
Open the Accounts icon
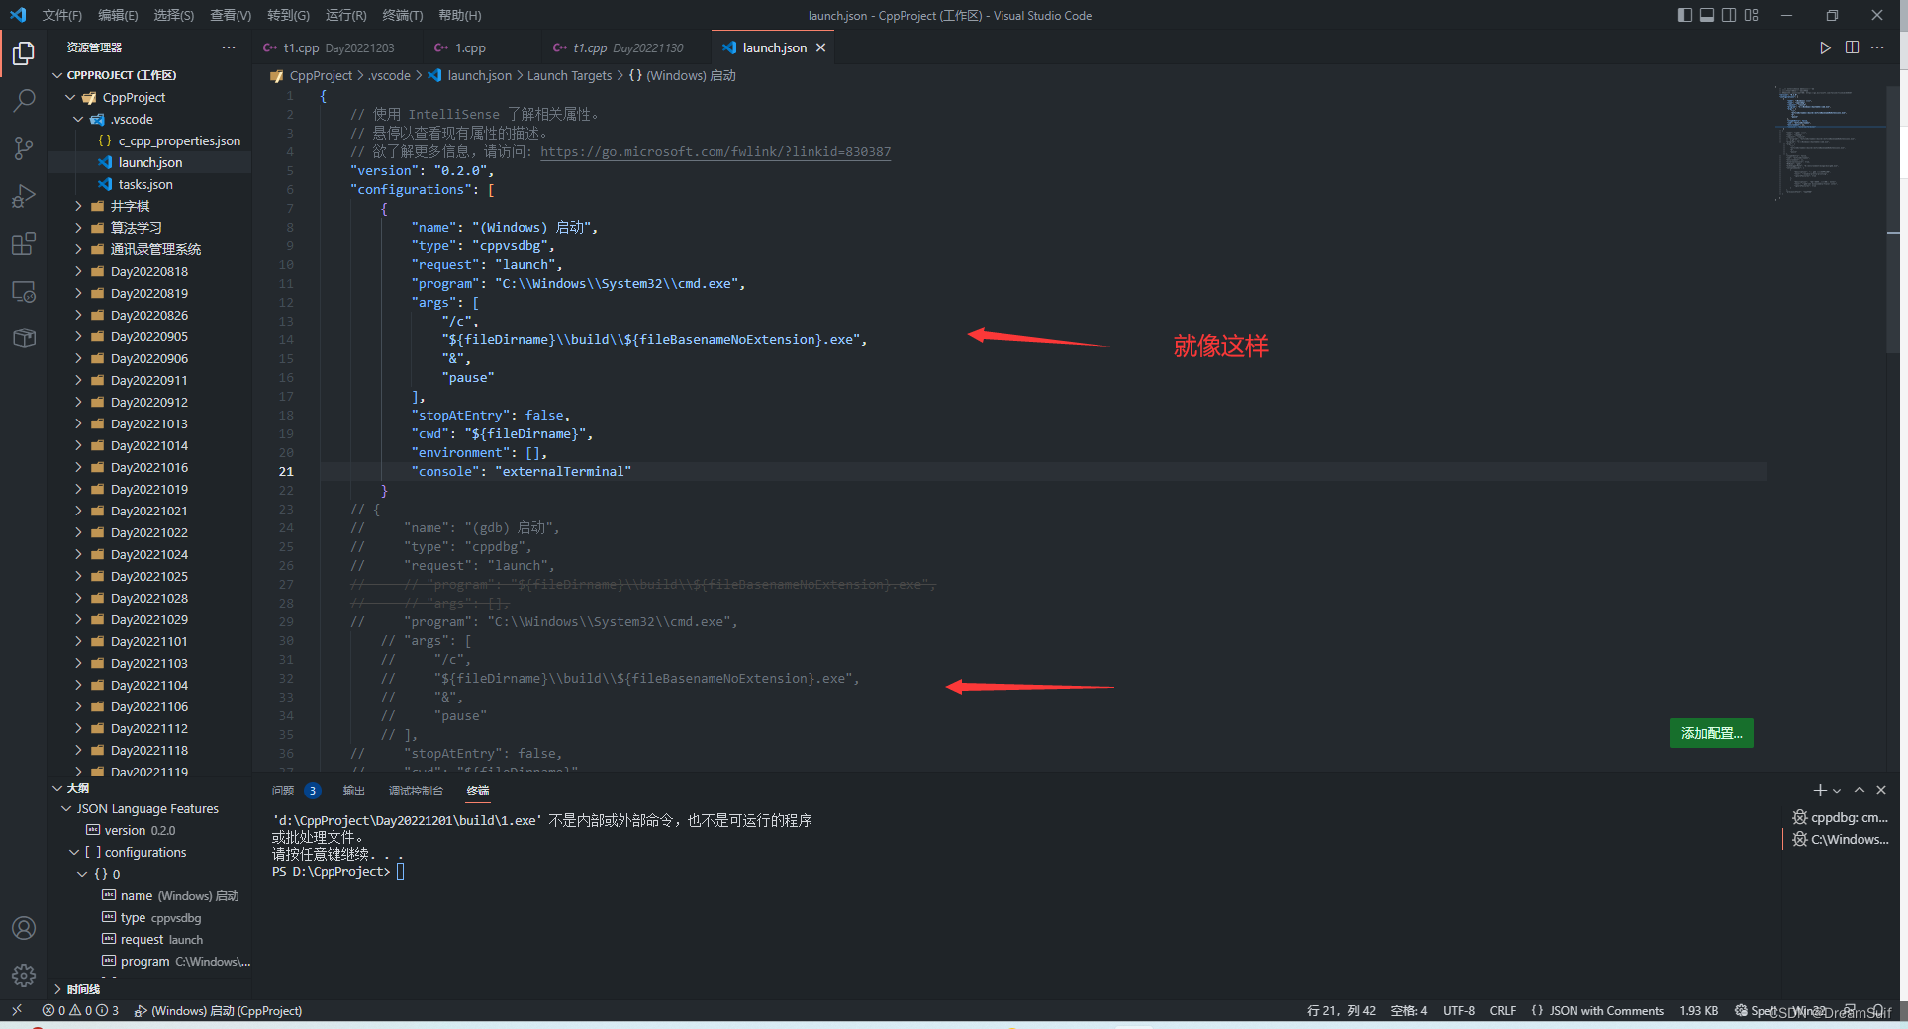coord(24,928)
